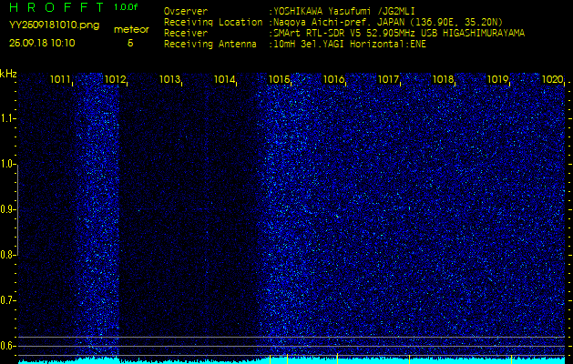Click the 1.0 frequency axis label
The width and height of the screenshot is (573, 364).
7,164
